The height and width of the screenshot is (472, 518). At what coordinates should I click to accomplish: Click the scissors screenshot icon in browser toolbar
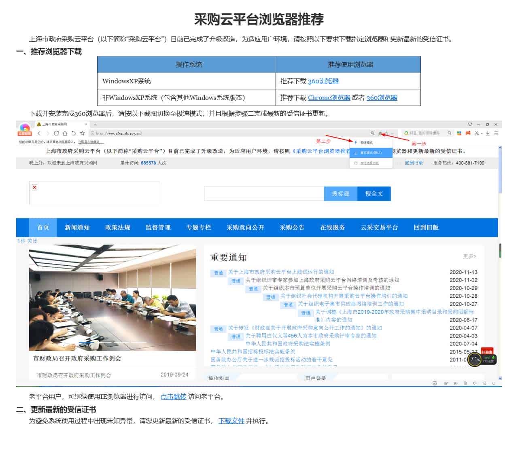tap(477, 133)
